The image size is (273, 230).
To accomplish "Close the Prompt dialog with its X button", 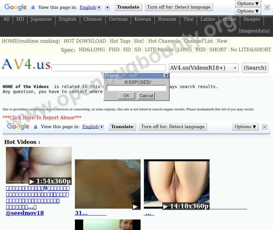I will tap(166, 75).
